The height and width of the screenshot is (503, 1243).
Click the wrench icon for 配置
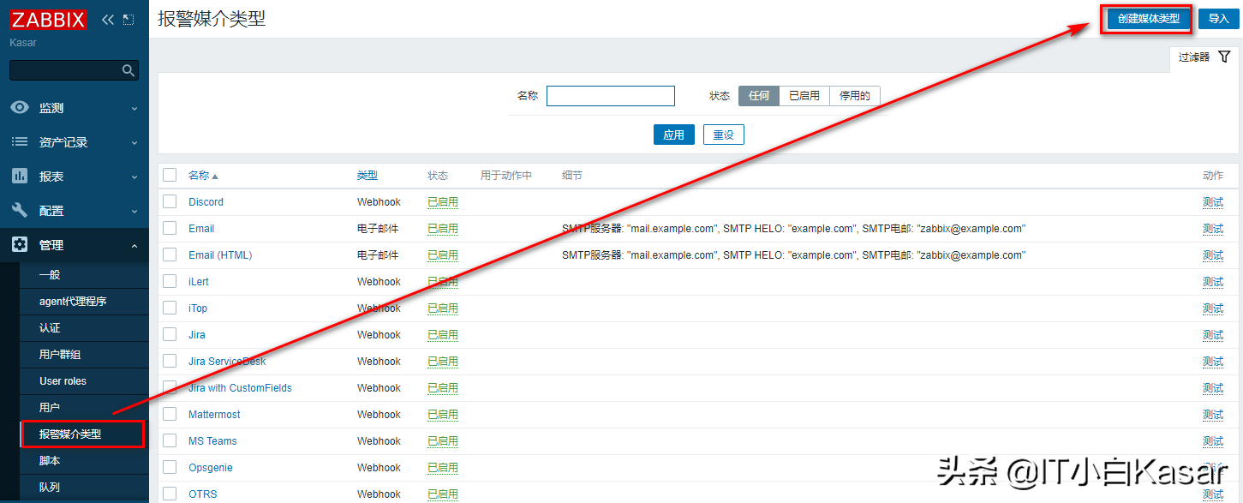20,211
